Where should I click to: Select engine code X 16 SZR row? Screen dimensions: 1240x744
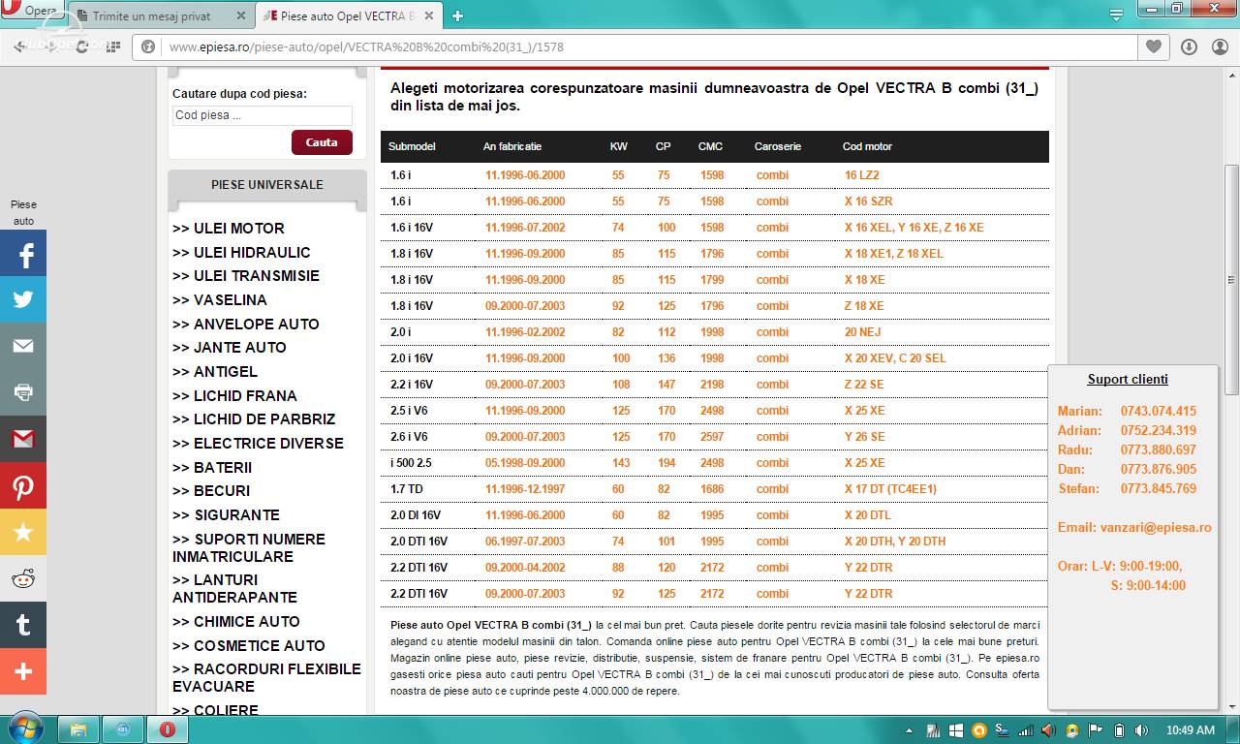click(714, 201)
